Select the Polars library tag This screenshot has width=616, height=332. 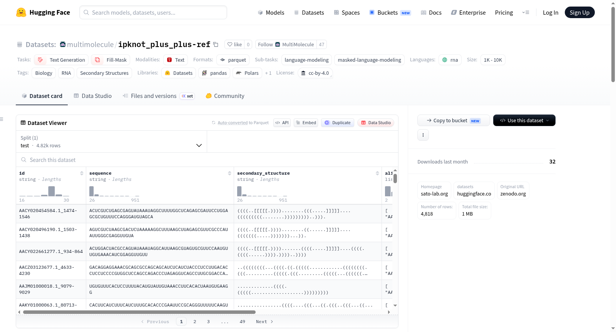coord(247,73)
